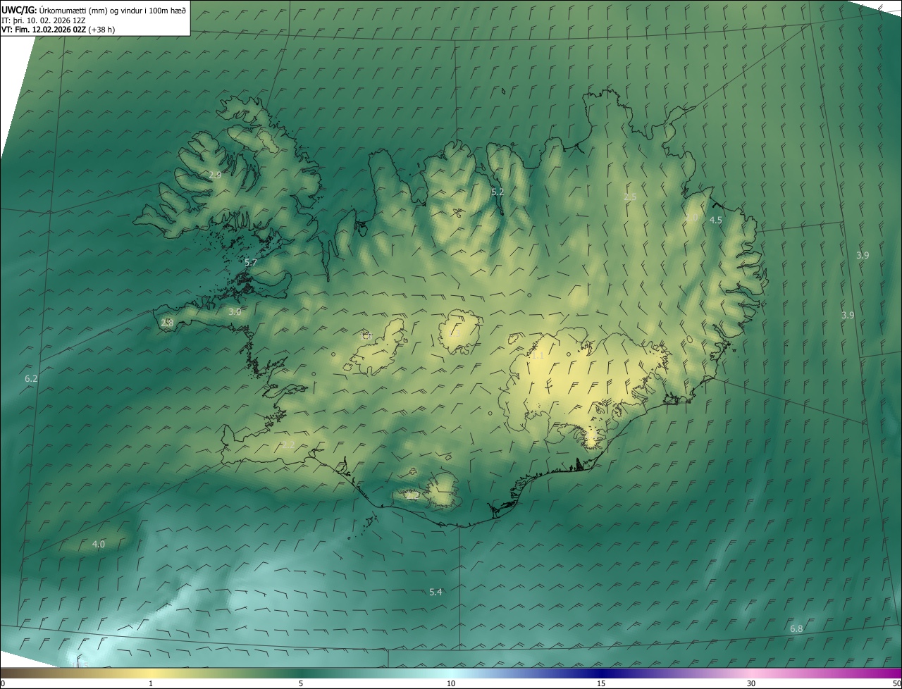Click the 15 mm tick on colorbar
Image resolution: width=902 pixels, height=689 pixels.
601,683
